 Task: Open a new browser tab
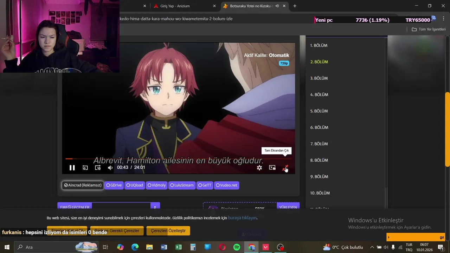(x=295, y=6)
